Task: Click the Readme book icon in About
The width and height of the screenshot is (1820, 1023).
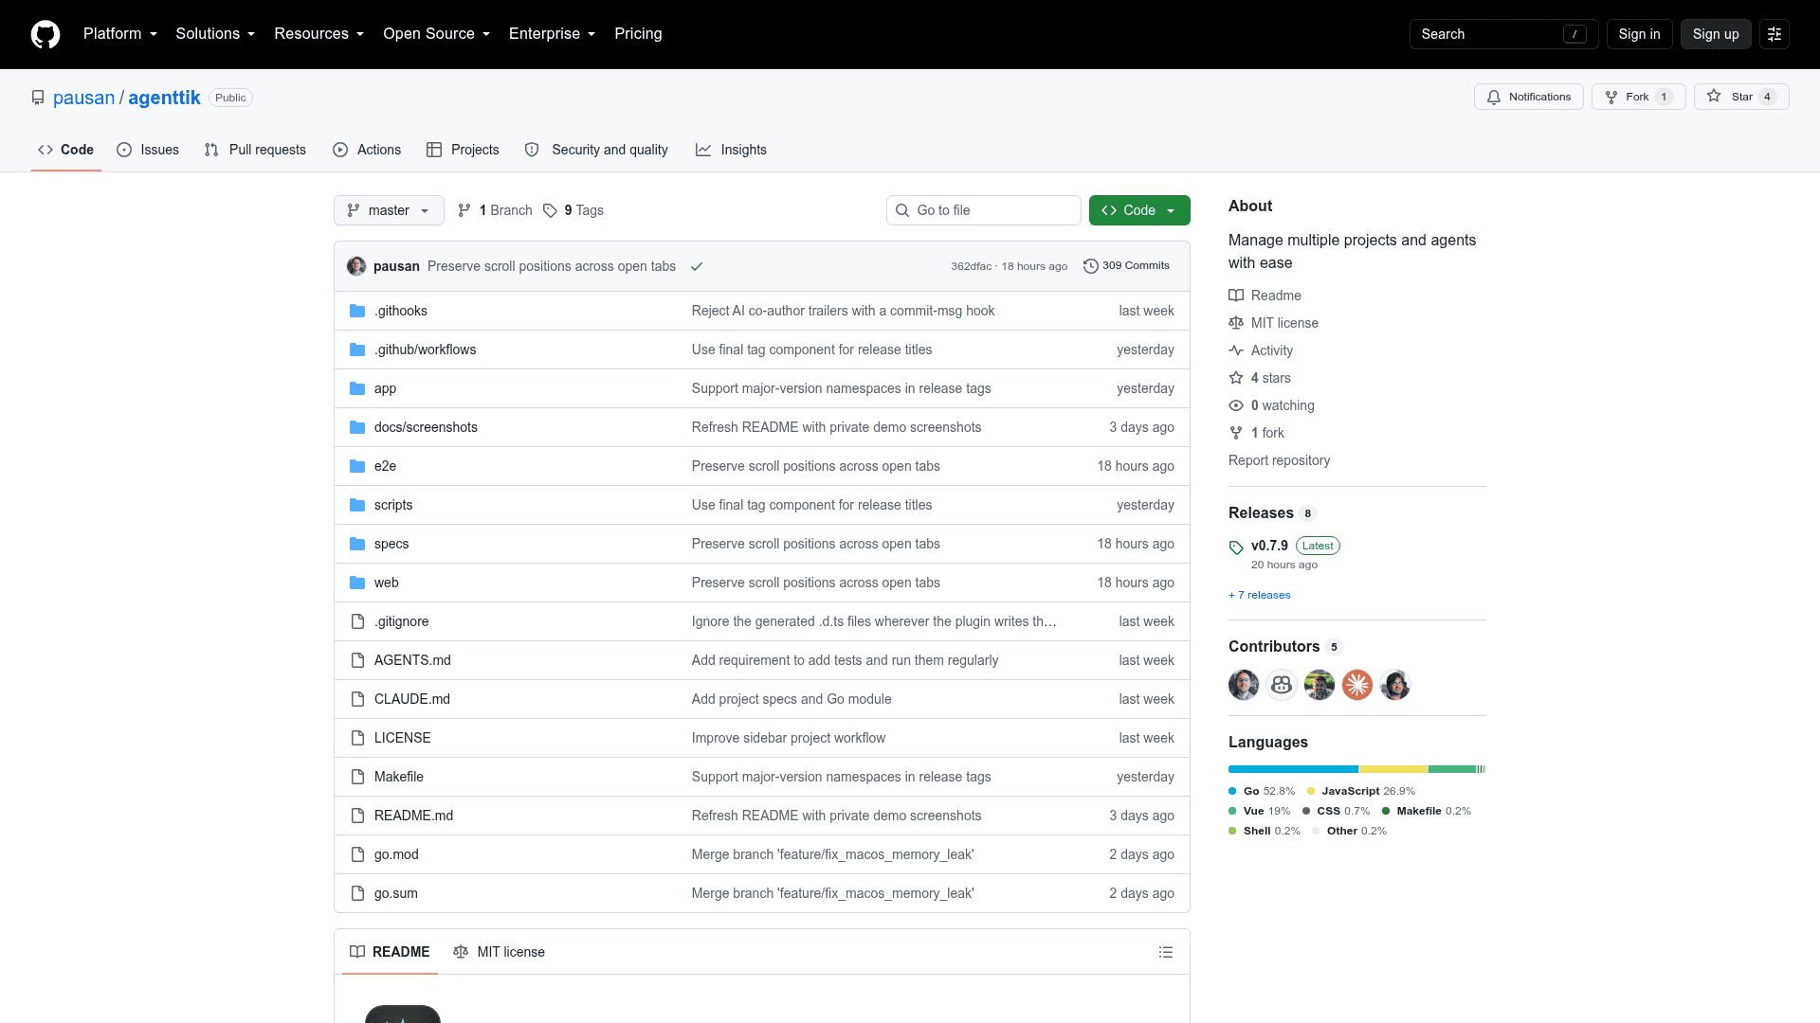Action: pos(1236,296)
